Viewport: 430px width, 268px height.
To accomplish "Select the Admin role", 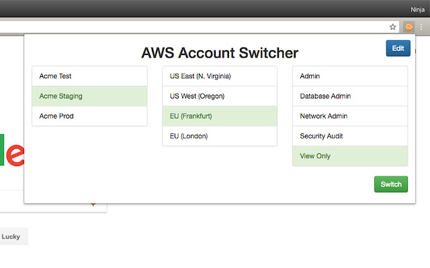I will 350,76.
